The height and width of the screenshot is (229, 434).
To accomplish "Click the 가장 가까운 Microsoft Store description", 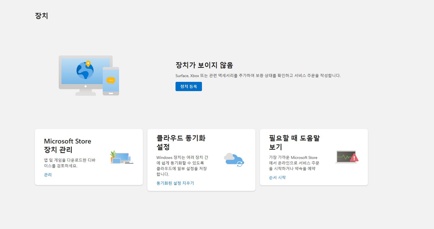I will click(x=294, y=163).
